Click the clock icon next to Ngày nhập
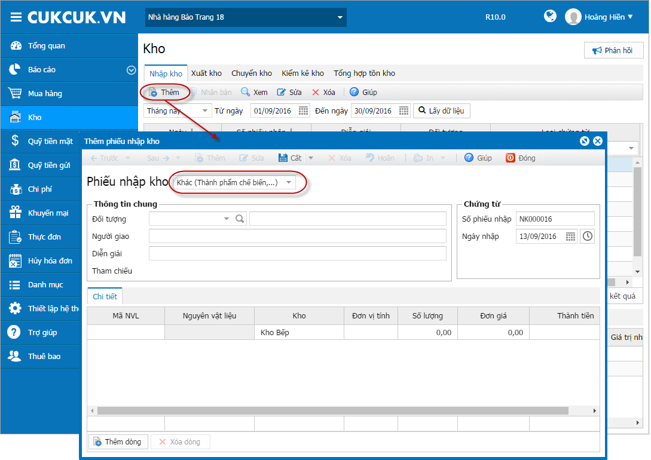This screenshot has height=460, width=651. coord(588,237)
